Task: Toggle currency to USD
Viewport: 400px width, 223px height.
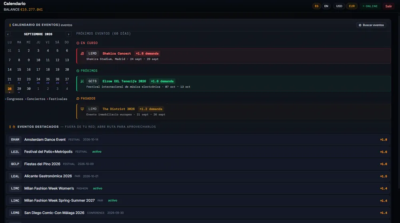Action: point(339,6)
